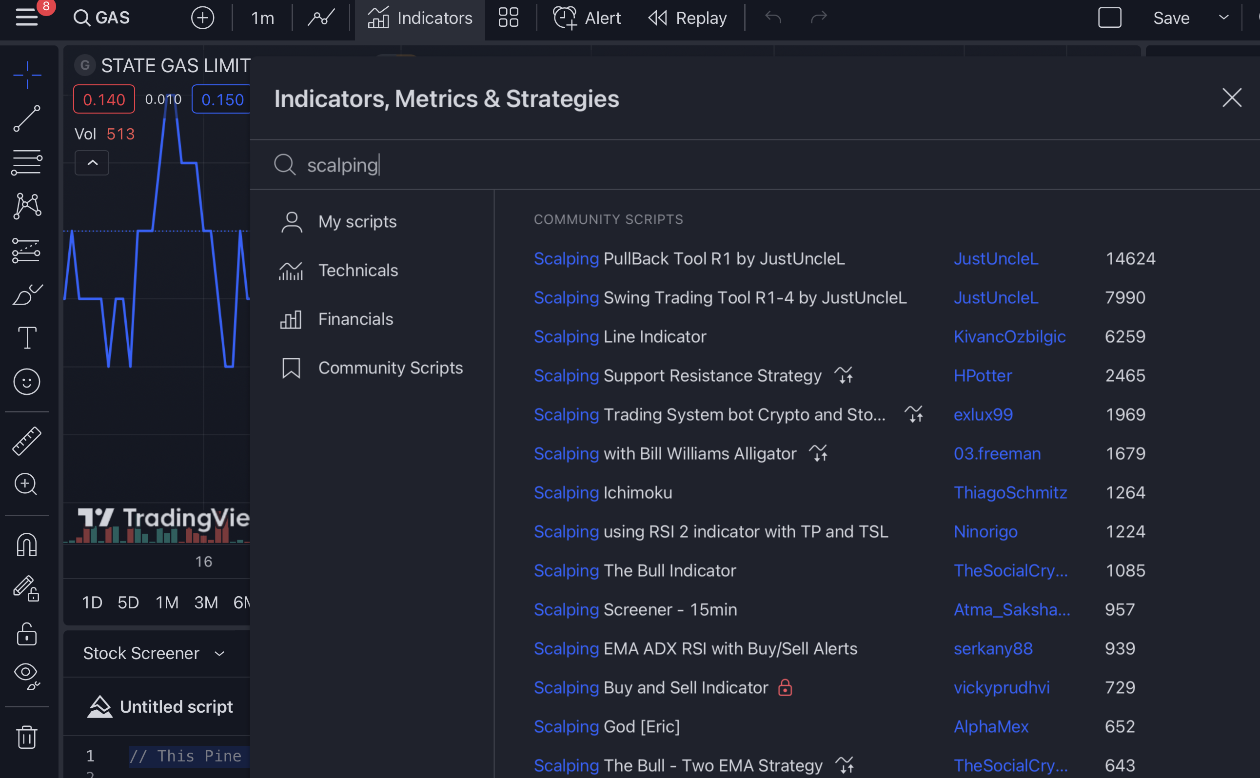Start bar Replay mode
This screenshot has width=1260, height=778.
(x=687, y=18)
